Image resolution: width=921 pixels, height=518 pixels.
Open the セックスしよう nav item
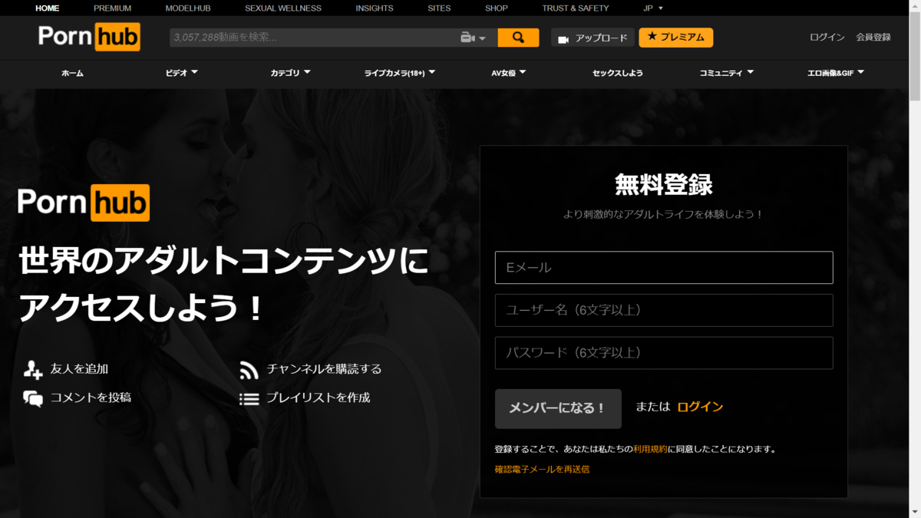point(617,73)
